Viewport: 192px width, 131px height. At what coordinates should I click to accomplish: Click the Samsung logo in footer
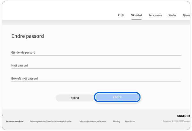coord(183,116)
